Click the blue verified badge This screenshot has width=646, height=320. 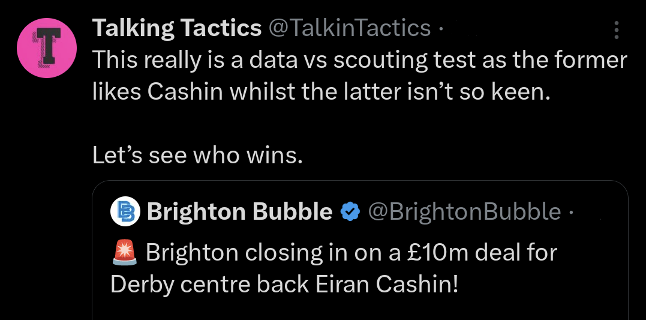point(350,212)
